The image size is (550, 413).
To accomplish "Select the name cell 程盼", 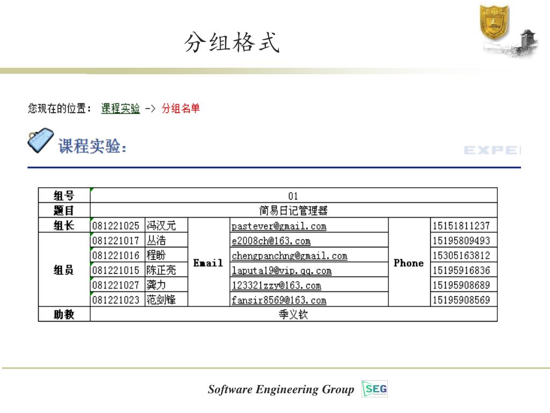I will (166, 255).
